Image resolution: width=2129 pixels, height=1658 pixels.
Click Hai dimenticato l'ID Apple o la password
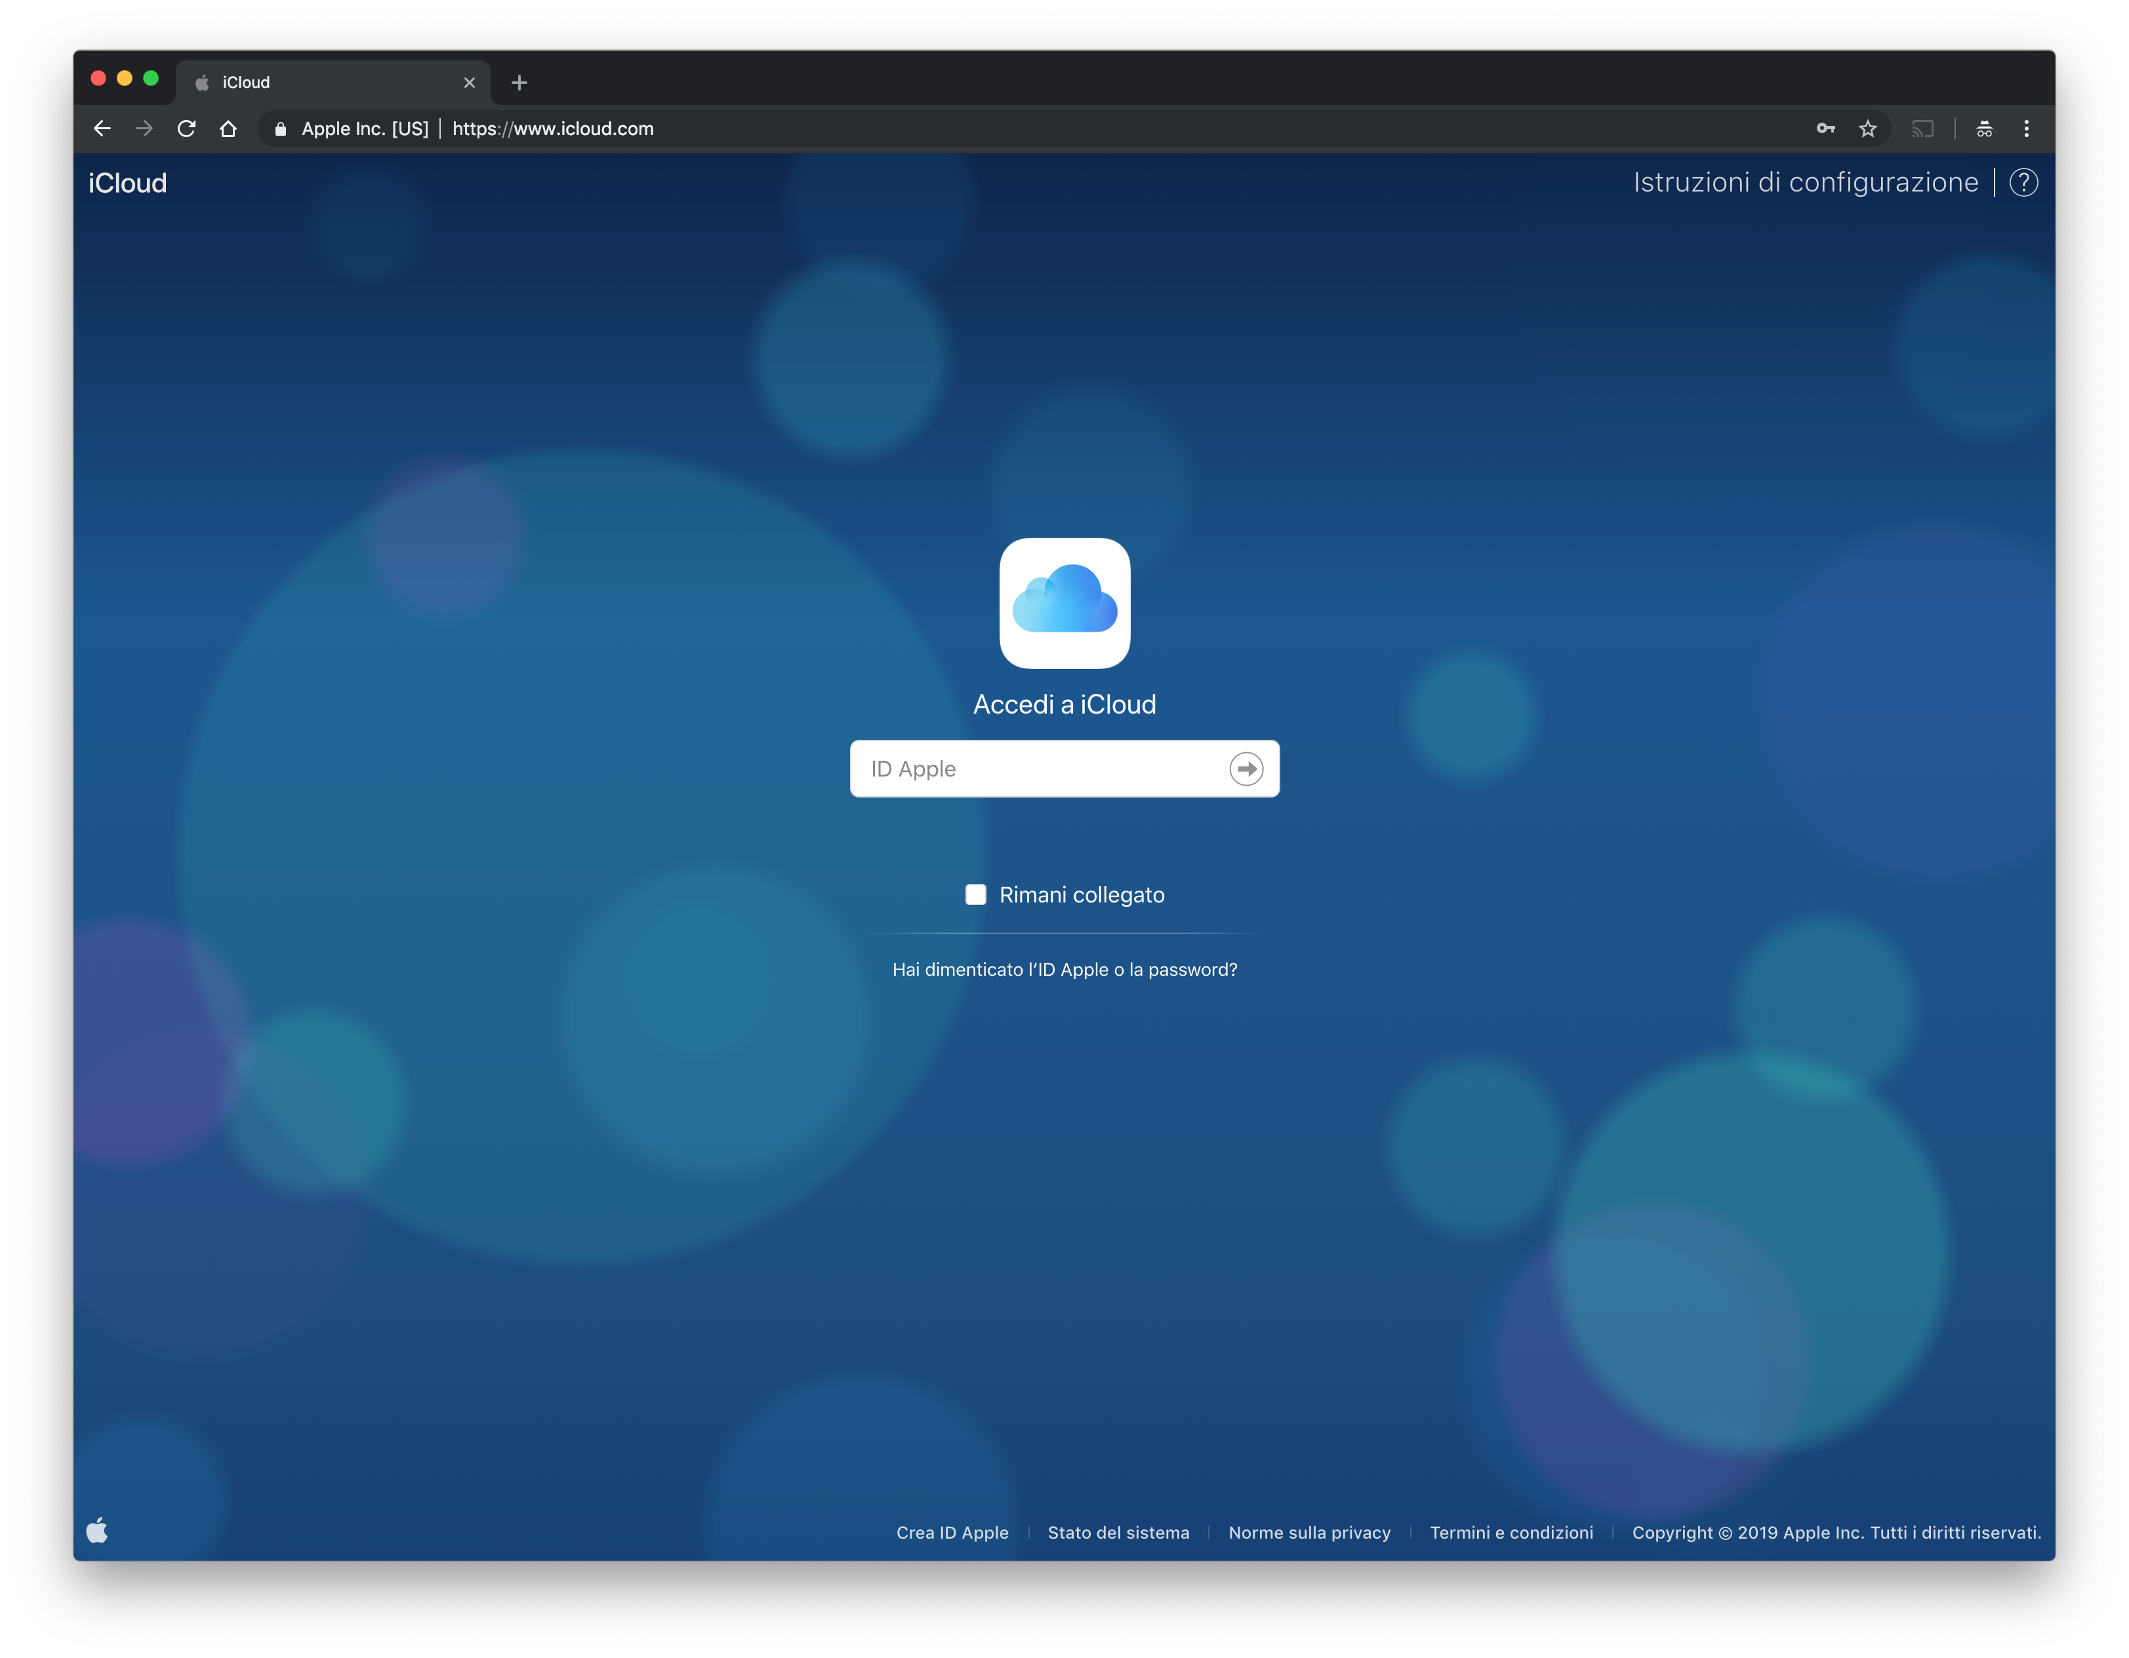[1064, 970]
